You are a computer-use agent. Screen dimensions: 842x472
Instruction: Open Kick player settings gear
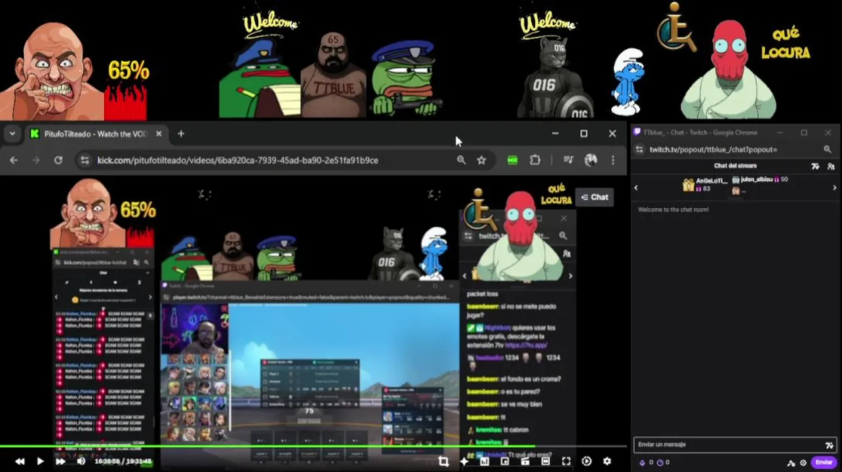607,462
